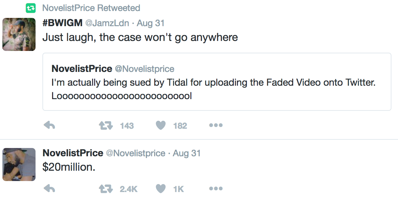This screenshot has height=201, width=398.
Task: View the NovelistPrice avatar on $20million tweet
Action: coord(19,165)
